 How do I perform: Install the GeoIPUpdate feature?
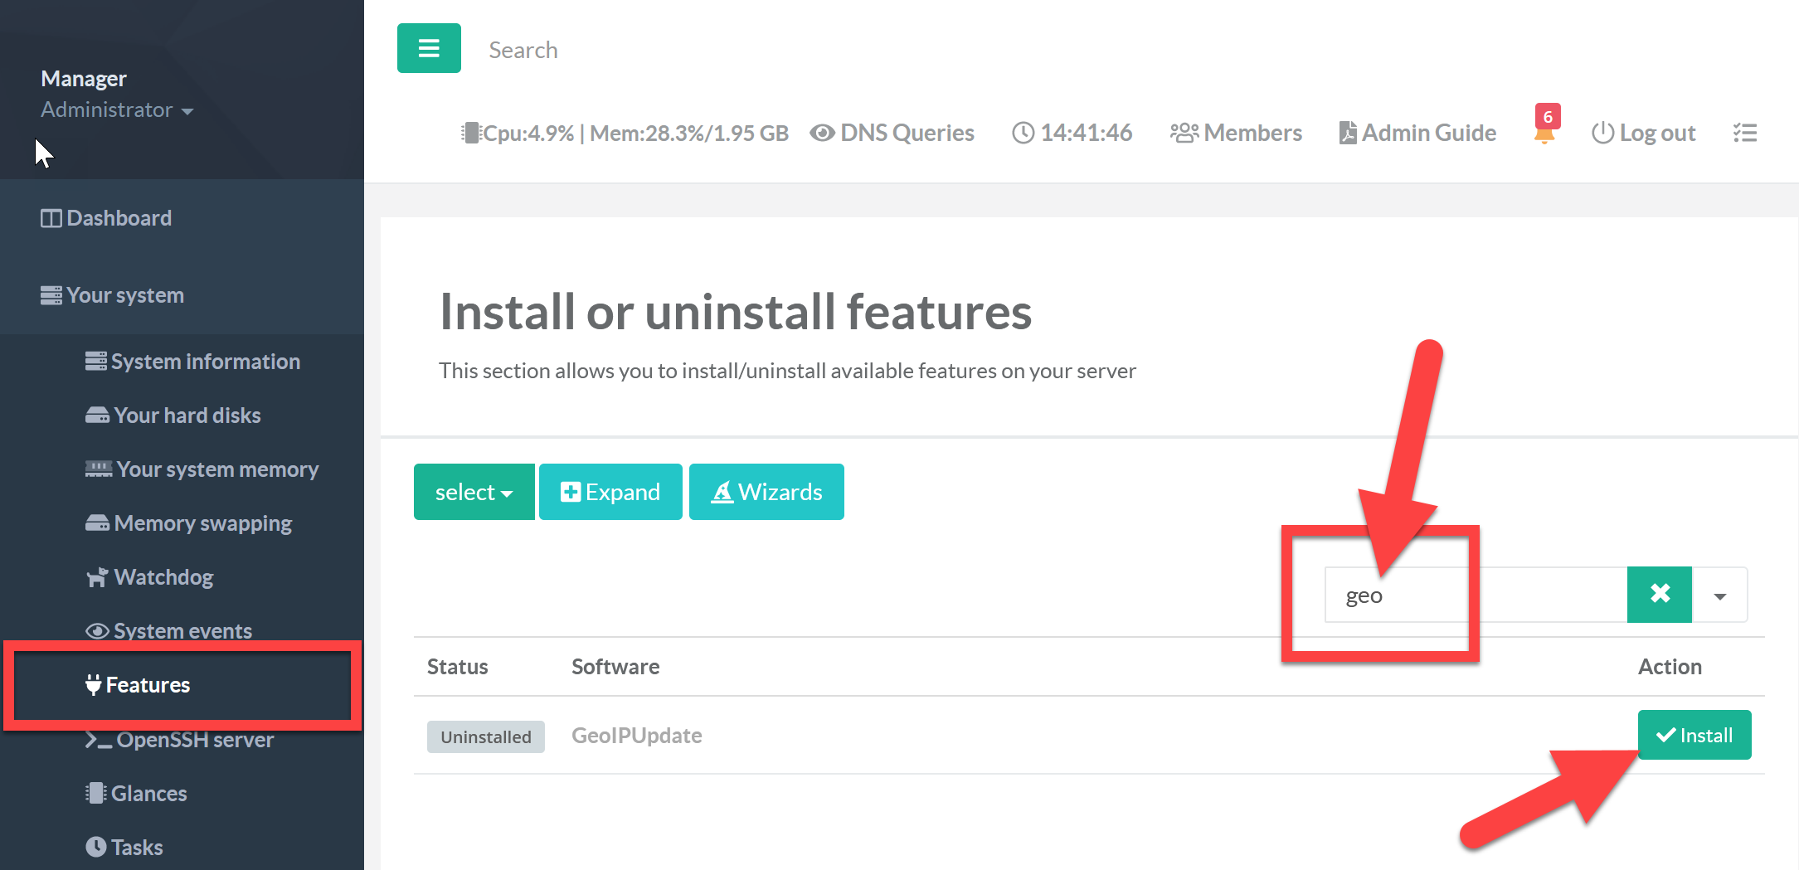pos(1694,735)
